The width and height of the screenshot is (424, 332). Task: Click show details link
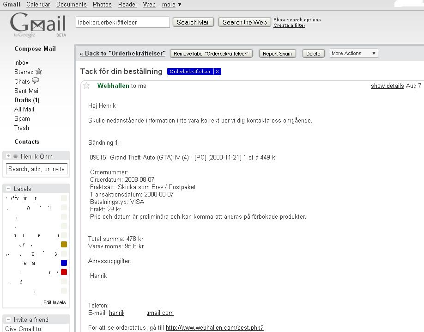coord(387,86)
